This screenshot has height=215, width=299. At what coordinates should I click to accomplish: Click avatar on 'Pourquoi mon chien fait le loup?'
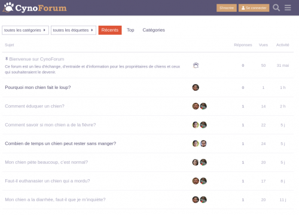196,87
